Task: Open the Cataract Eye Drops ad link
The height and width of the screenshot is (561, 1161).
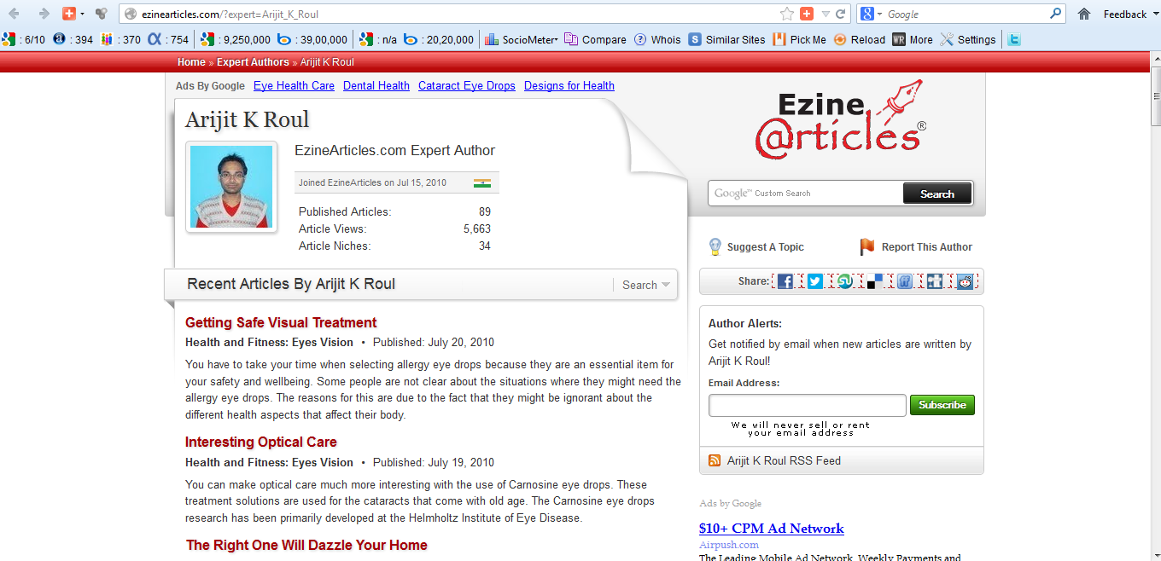Action: (467, 85)
